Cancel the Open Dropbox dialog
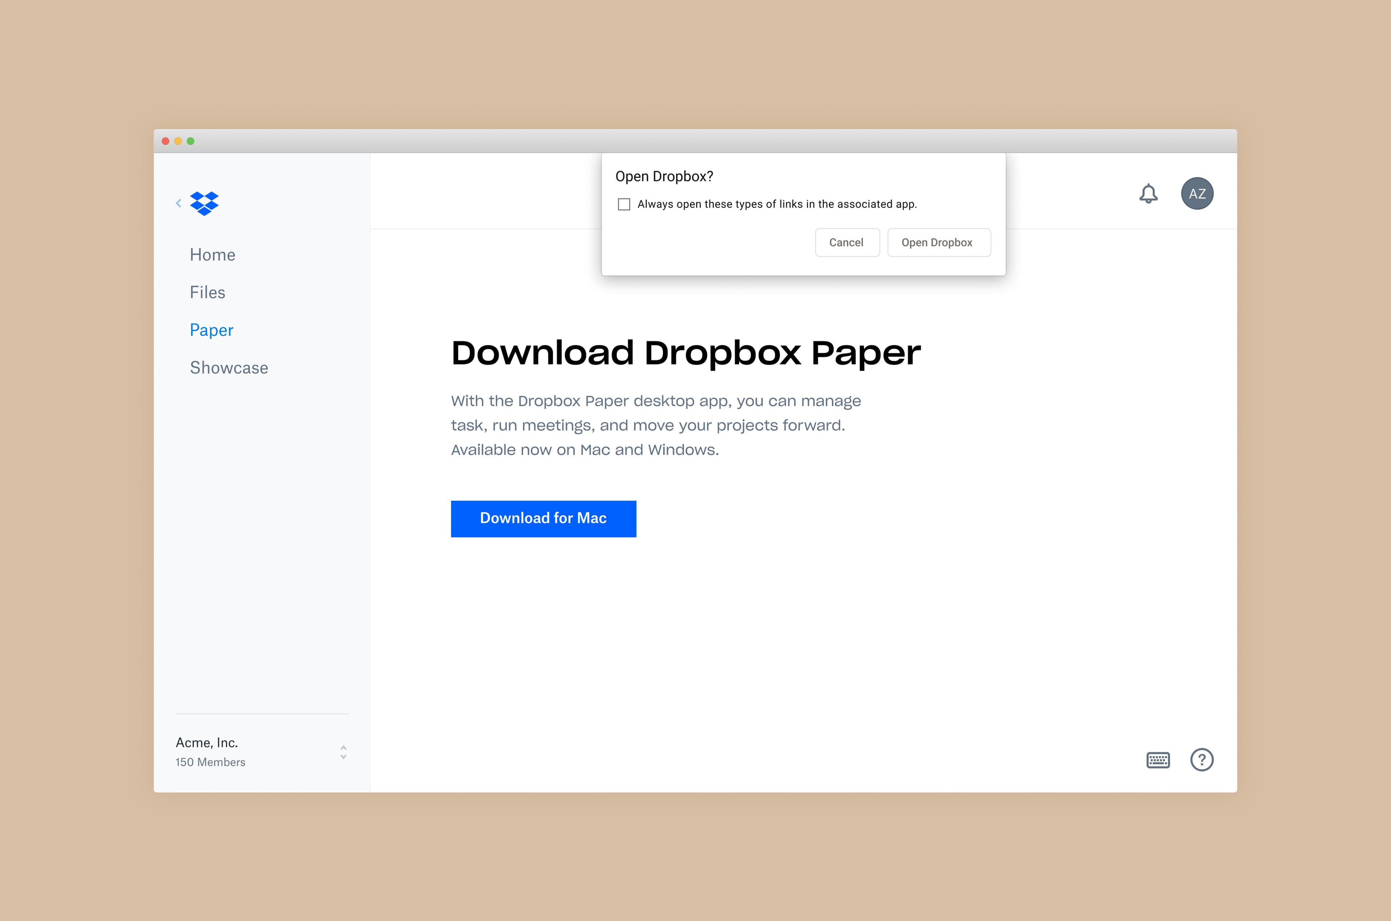Image resolution: width=1391 pixels, height=921 pixels. pos(847,243)
